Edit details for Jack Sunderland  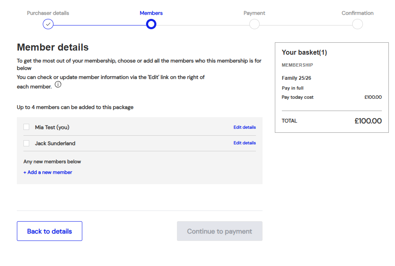[244, 143]
